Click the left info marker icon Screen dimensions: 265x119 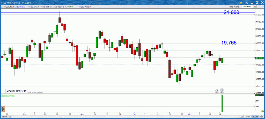[x=217, y=91]
